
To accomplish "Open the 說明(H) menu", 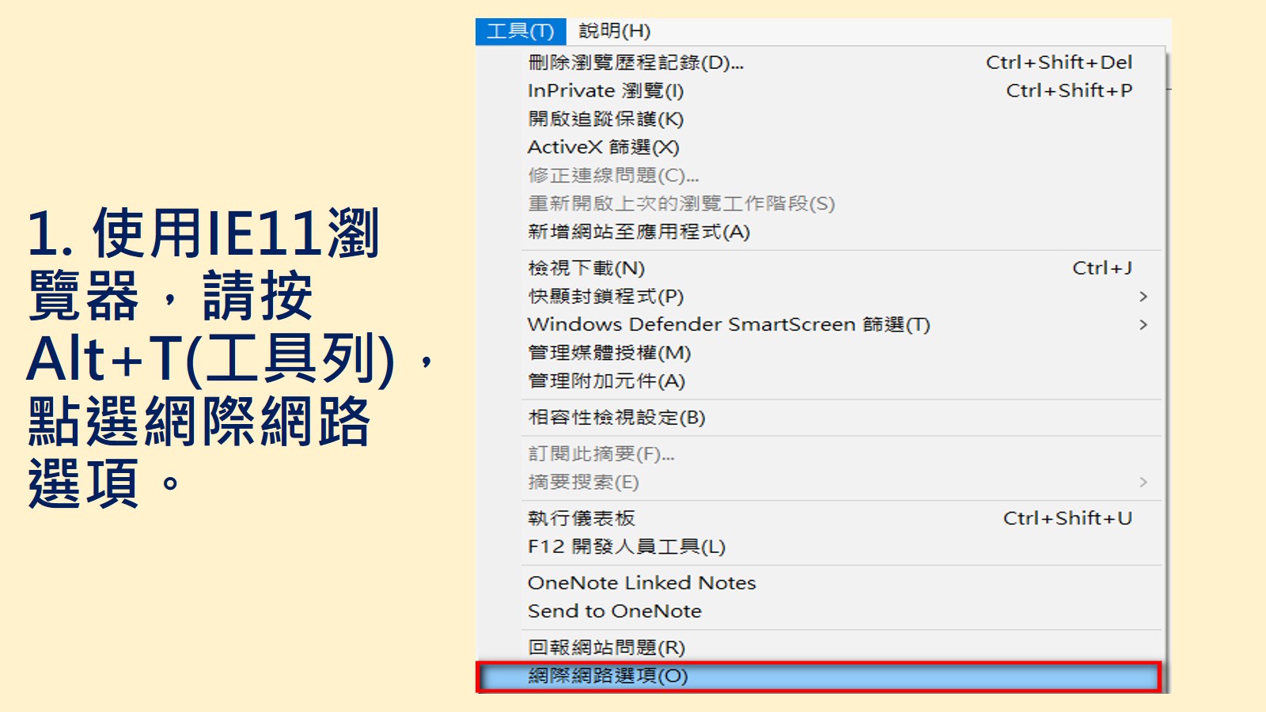I will point(614,32).
